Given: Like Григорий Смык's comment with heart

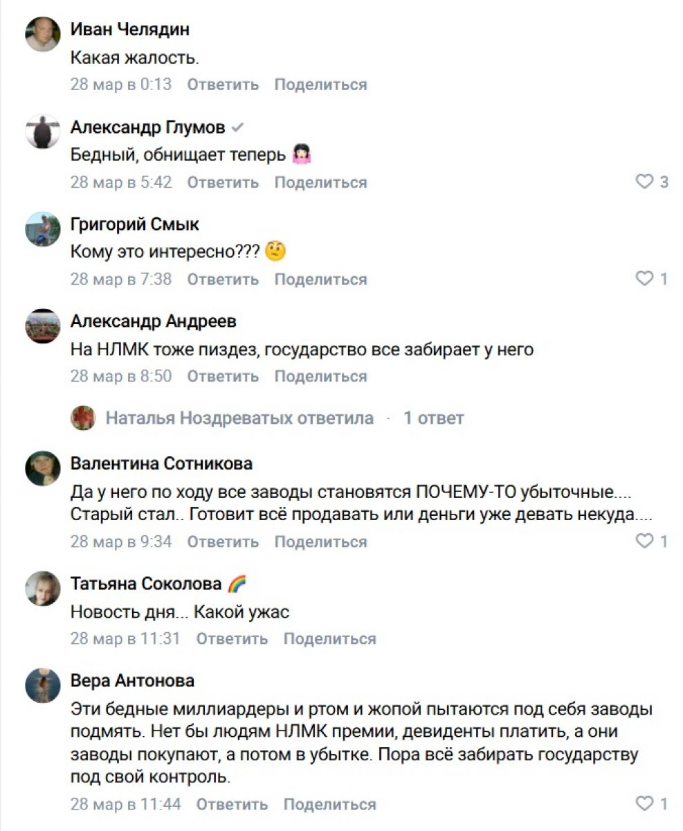Looking at the screenshot, I should pos(644,279).
